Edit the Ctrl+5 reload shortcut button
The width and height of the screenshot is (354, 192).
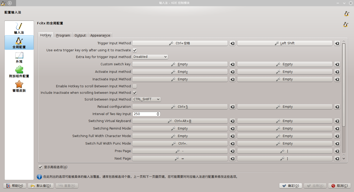[180, 107]
